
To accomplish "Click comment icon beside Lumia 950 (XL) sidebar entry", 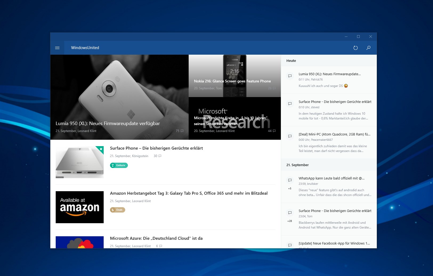I will [x=290, y=76].
